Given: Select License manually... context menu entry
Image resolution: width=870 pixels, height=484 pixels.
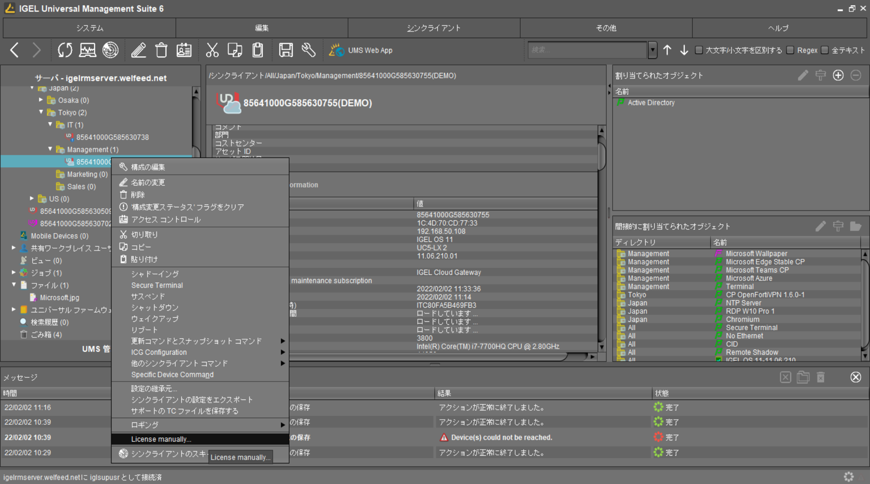Looking at the screenshot, I should pos(161,439).
